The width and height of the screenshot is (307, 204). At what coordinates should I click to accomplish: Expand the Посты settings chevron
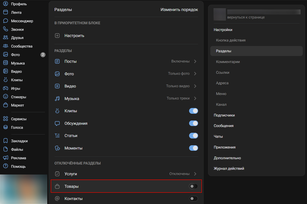tap(195, 61)
